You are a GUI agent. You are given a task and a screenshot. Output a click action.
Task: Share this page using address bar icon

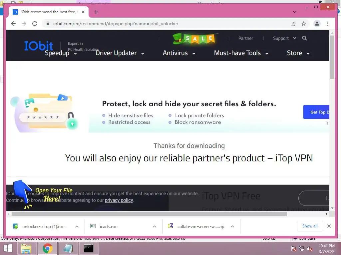tap(293, 24)
